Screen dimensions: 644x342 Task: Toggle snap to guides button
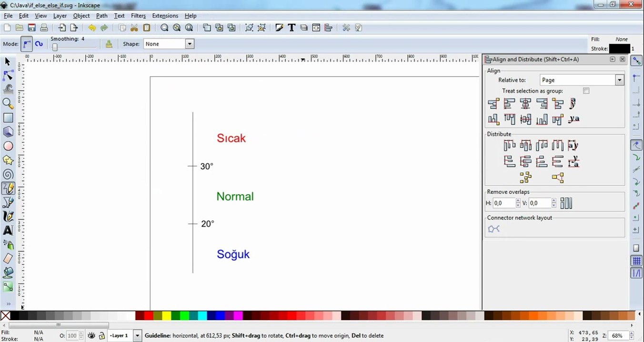coord(636,273)
